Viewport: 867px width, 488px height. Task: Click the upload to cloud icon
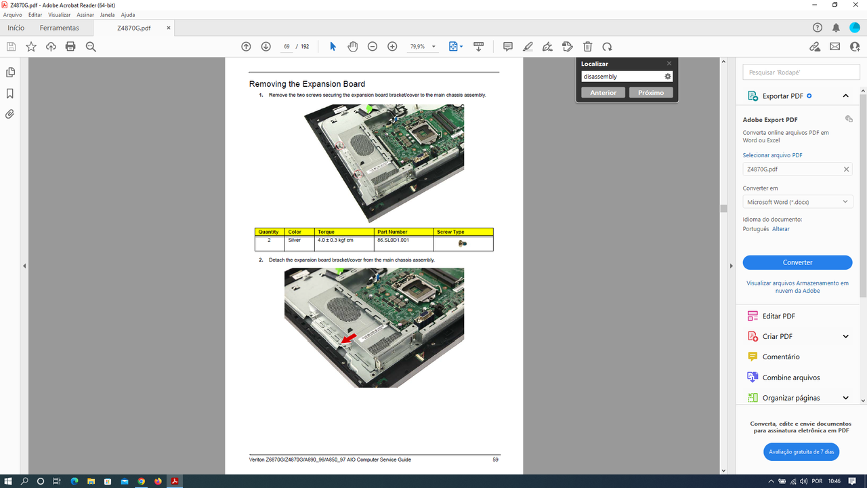pos(51,47)
